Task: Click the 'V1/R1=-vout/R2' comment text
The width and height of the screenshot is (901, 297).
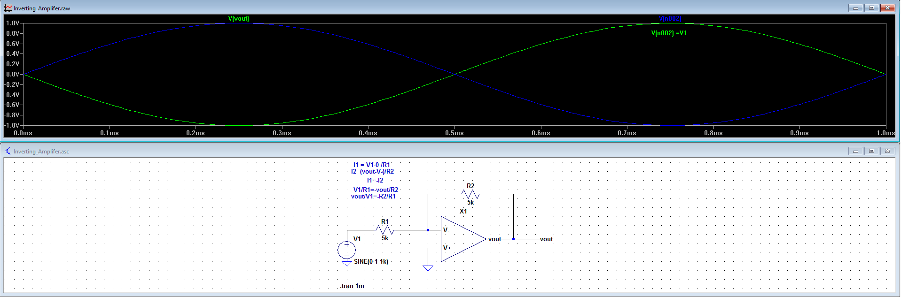Action: click(x=376, y=190)
